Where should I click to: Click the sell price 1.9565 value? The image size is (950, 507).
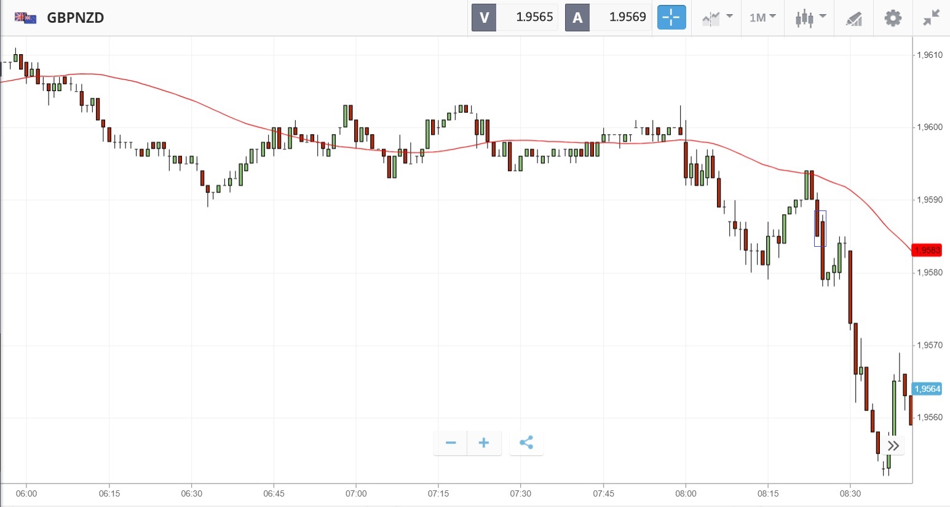(534, 17)
